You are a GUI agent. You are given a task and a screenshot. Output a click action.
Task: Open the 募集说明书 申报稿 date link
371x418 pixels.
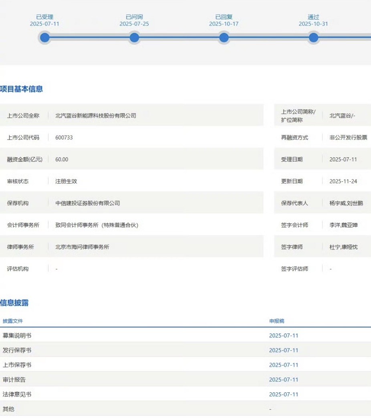coord(284,336)
